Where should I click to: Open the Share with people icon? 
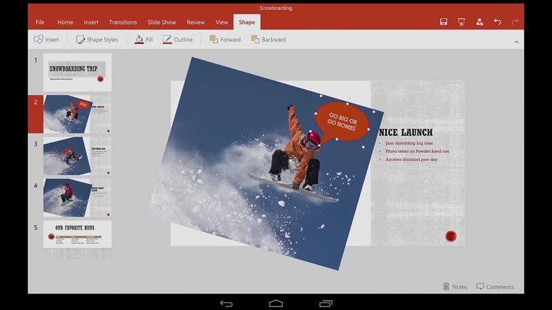coord(480,22)
